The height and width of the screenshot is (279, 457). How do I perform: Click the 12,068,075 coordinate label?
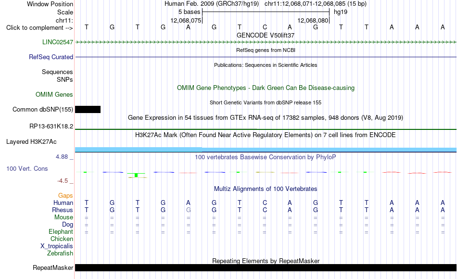(x=186, y=20)
